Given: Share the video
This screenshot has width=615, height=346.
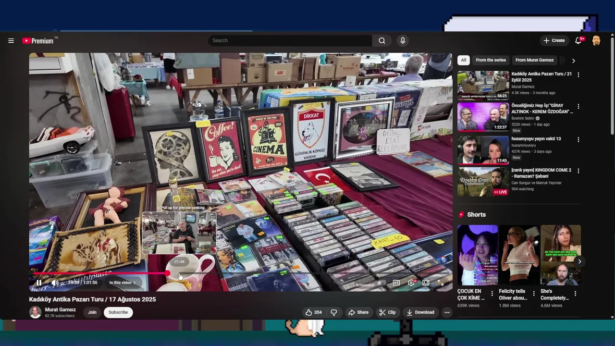Looking at the screenshot, I should coord(358,312).
